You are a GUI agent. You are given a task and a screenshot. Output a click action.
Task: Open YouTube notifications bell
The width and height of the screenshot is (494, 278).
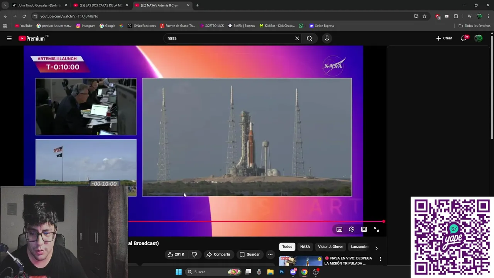[464, 38]
